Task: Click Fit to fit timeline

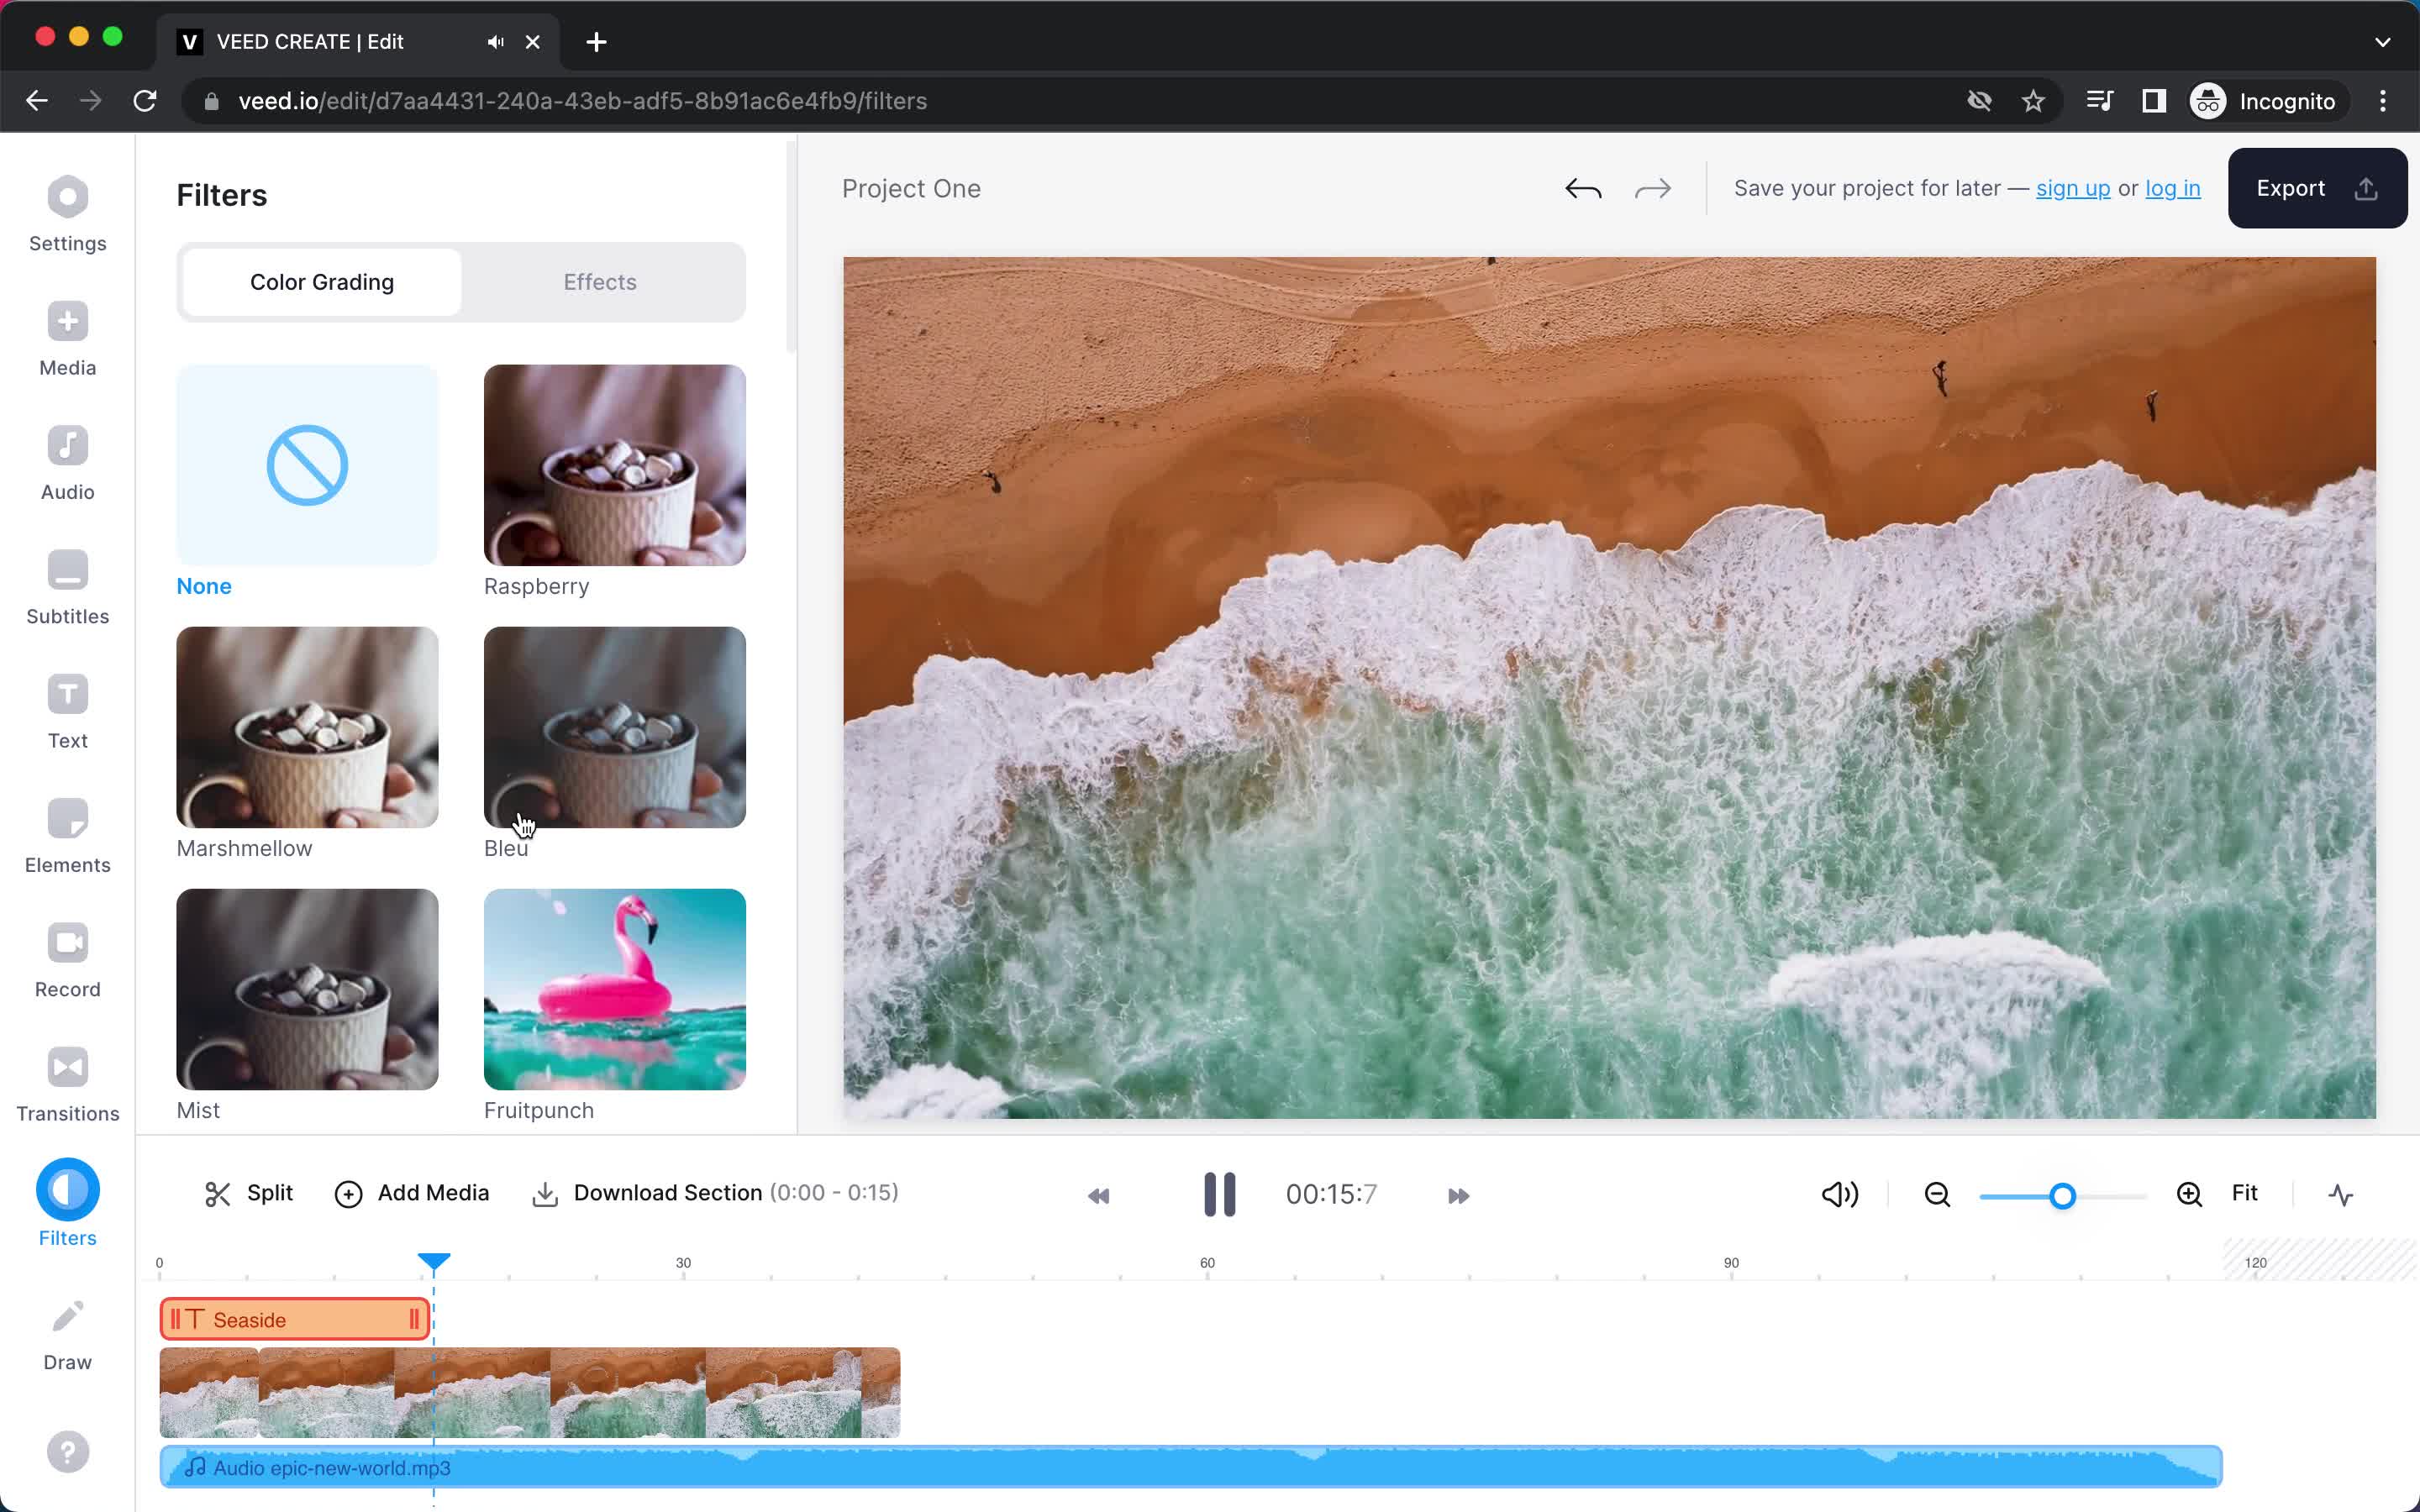Action: click(x=2244, y=1193)
